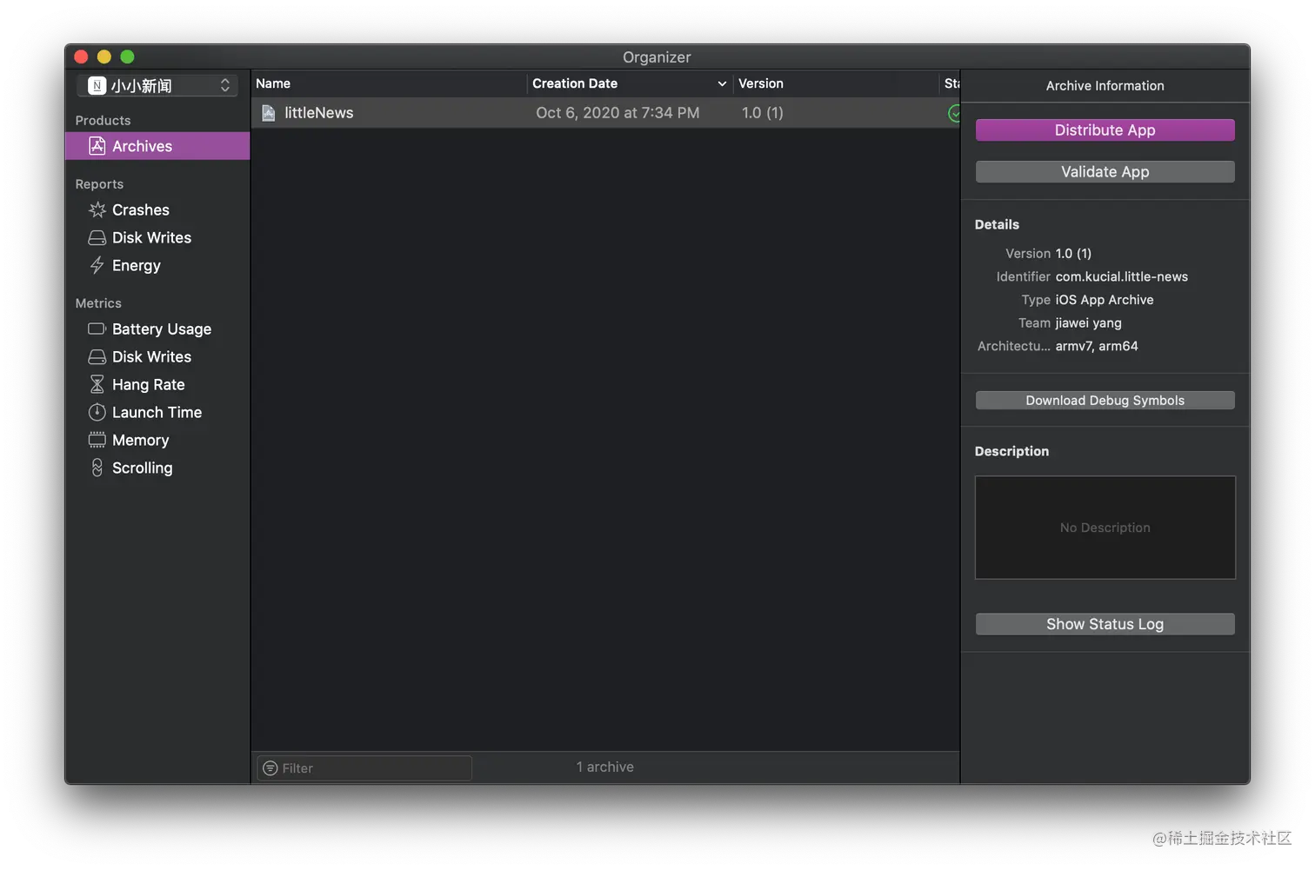Click the Crashes burst icon
Image resolution: width=1315 pixels, height=870 pixels.
pyautogui.click(x=97, y=209)
